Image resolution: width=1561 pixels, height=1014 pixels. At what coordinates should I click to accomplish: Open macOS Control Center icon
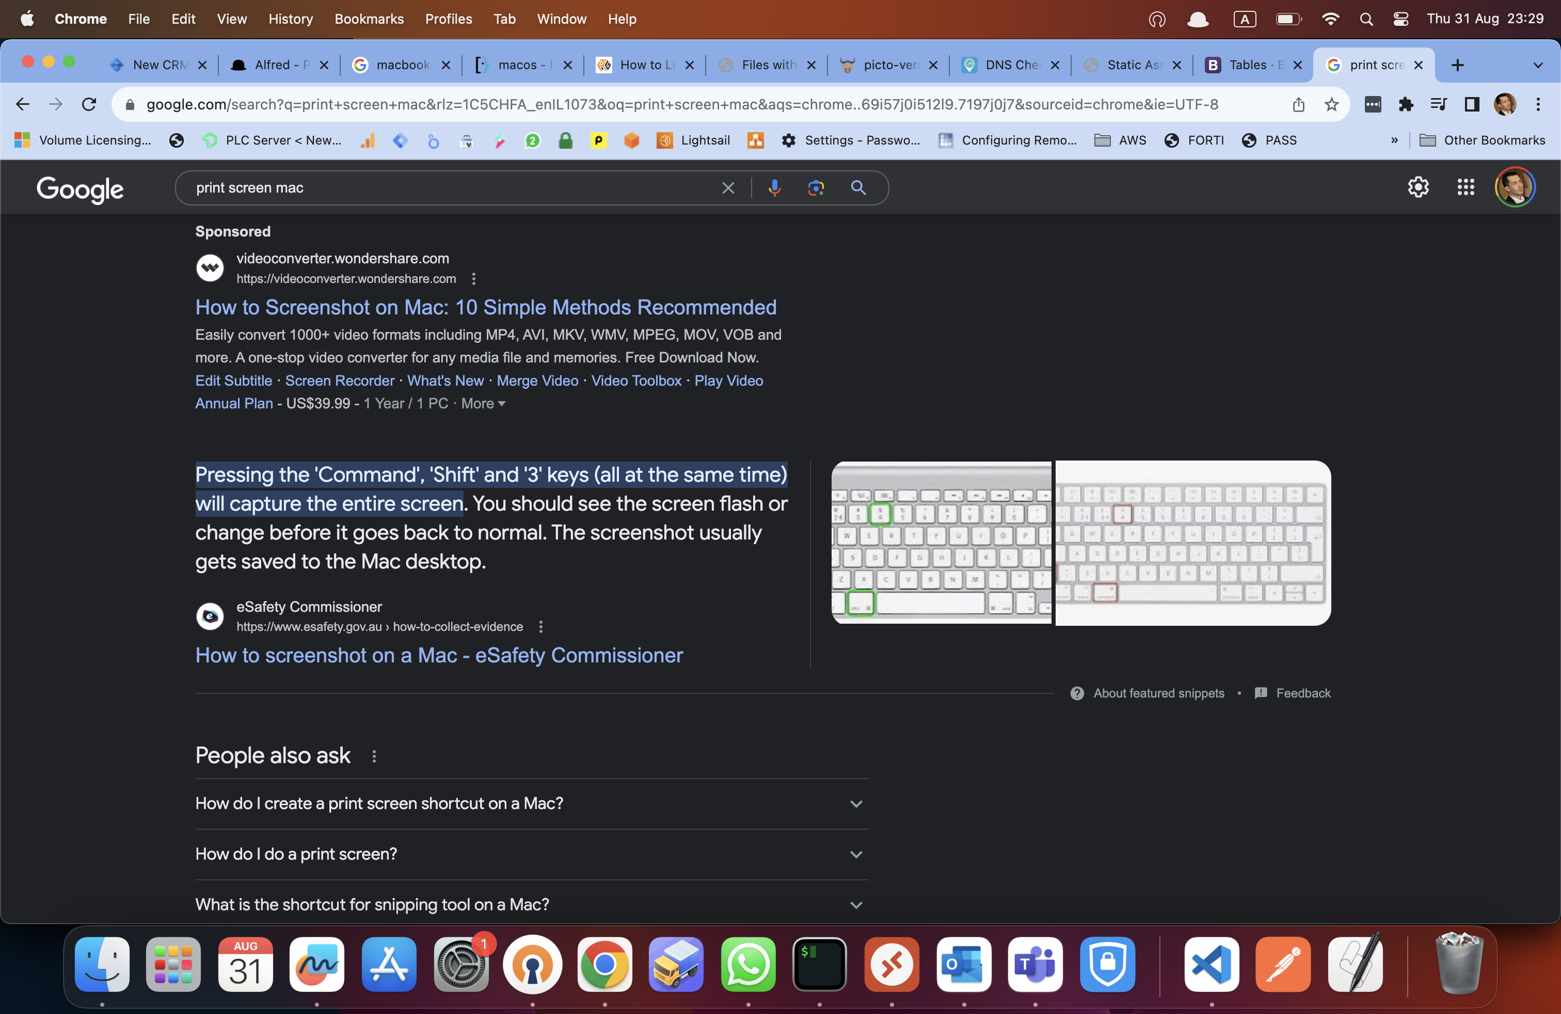click(1400, 19)
